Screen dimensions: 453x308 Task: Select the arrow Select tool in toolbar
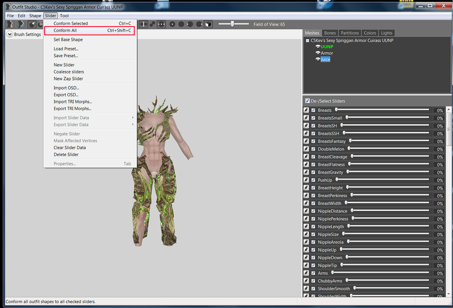pyautogui.click(x=32, y=24)
